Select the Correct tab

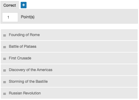(x=10, y=5)
